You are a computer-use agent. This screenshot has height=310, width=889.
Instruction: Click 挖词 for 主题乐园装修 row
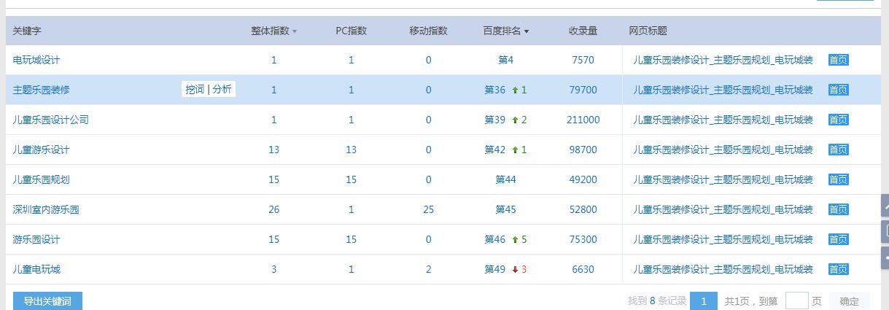(x=195, y=90)
